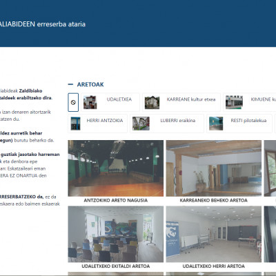Viewport: 276px width, 276px height.
Task: Filter by LUBERRI eraikina label
Action: point(178,121)
